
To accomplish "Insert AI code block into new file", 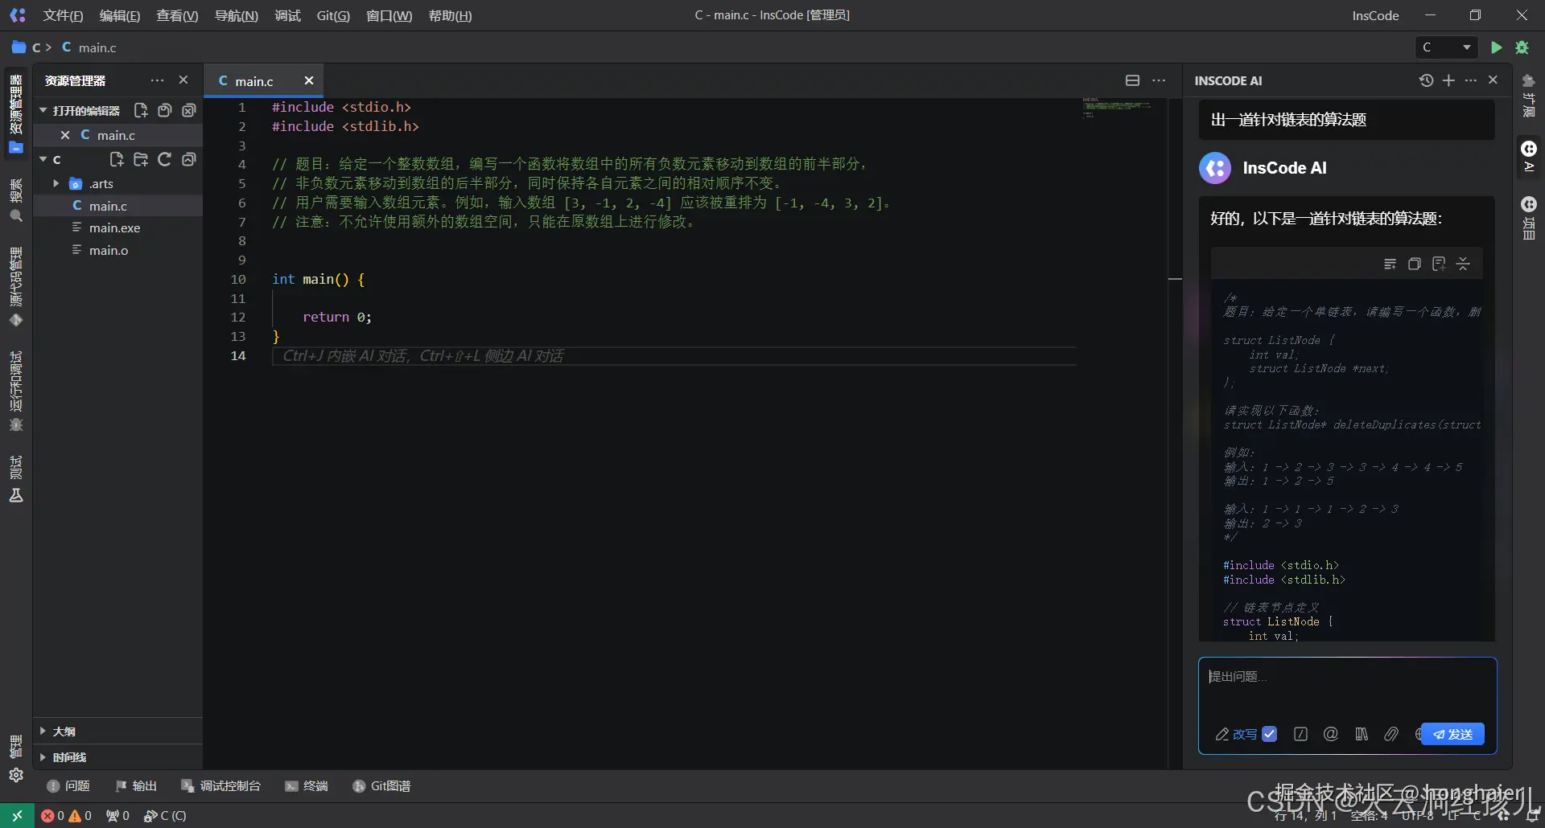I will (1439, 264).
